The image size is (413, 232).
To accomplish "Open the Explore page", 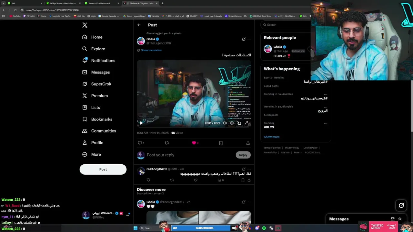I will point(94,49).
